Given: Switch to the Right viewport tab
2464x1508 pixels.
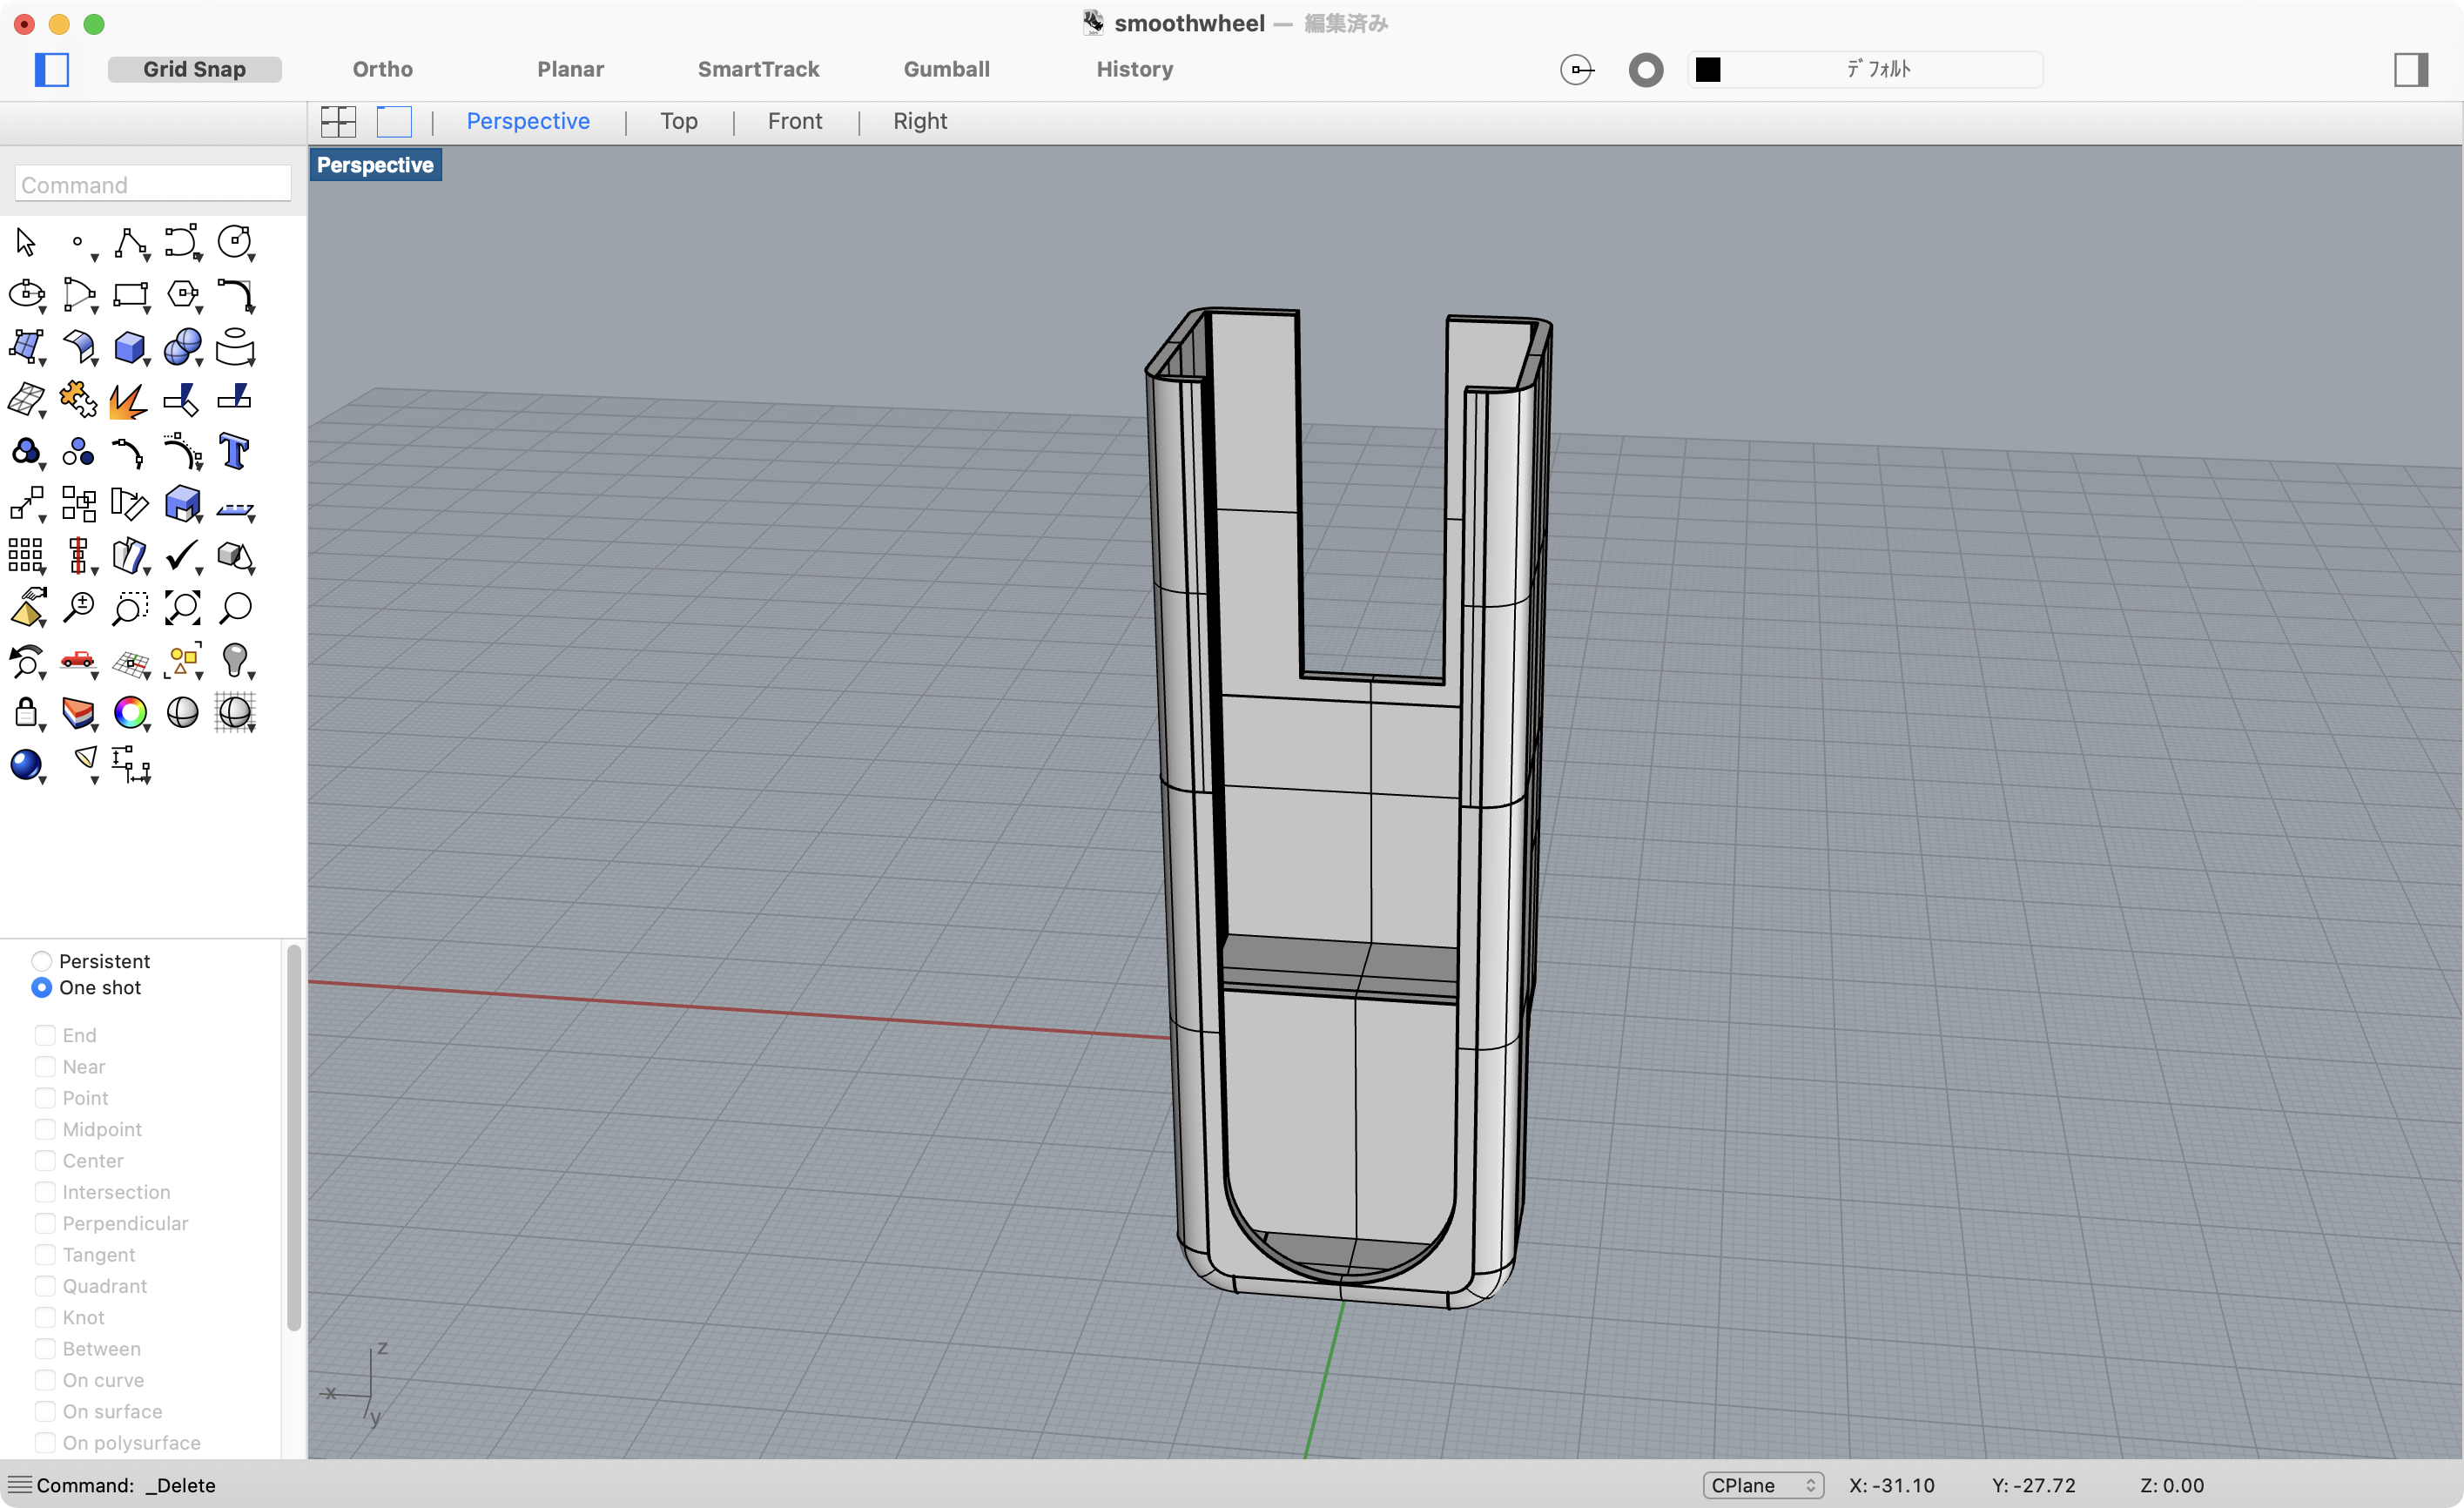Looking at the screenshot, I should click(920, 121).
